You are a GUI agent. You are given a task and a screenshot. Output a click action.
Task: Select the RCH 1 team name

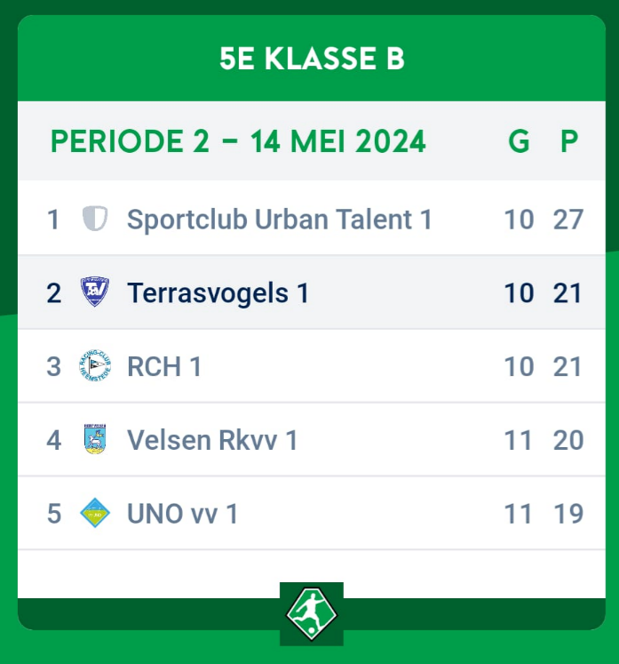(x=164, y=366)
